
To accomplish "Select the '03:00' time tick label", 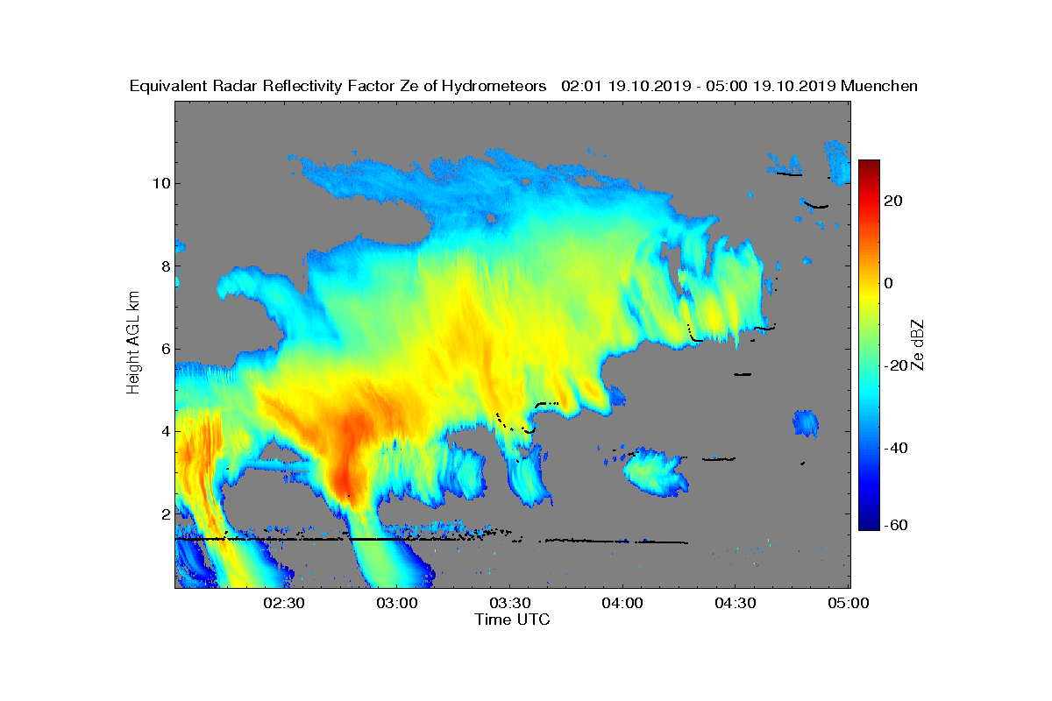I will [x=396, y=604].
